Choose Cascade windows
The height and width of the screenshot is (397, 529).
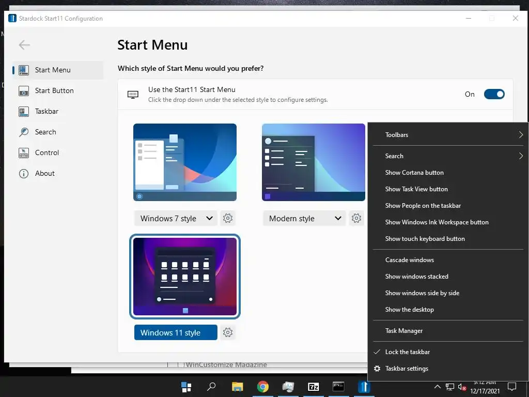click(x=448, y=260)
